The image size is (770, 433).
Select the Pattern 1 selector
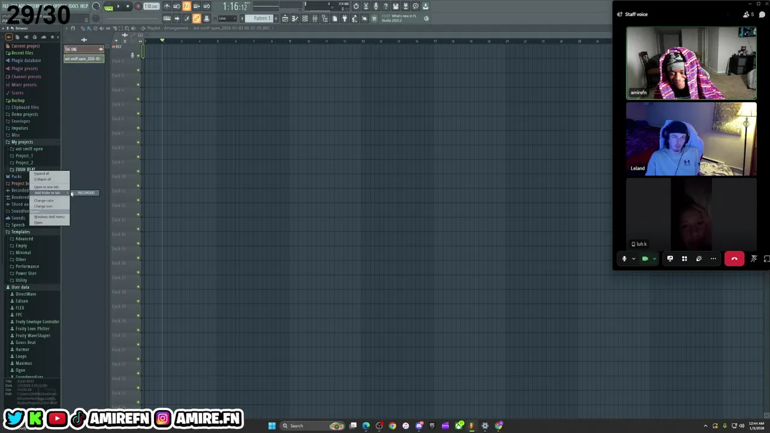coord(262,19)
